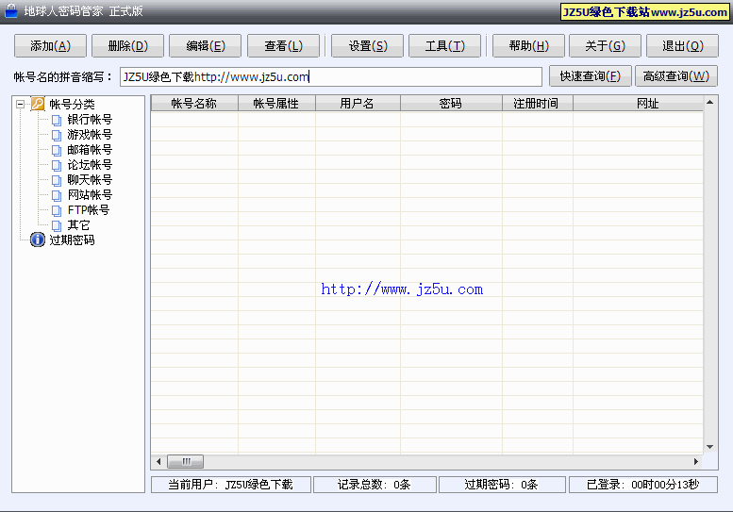The height and width of the screenshot is (512, 733).
Task: Collapse the 帐号分类 tree node
Action: coord(20,104)
